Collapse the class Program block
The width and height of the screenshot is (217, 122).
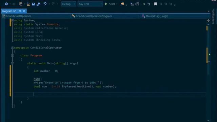12,56
